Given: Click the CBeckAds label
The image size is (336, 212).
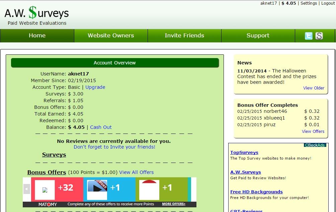Looking at the screenshot, I should pyautogui.click(x=315, y=145).
